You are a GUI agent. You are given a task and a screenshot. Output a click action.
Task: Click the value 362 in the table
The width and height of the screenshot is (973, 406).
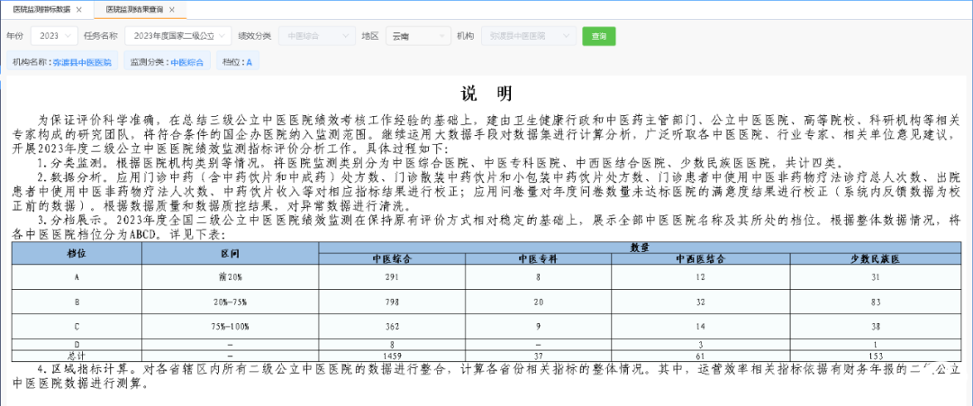(x=391, y=326)
